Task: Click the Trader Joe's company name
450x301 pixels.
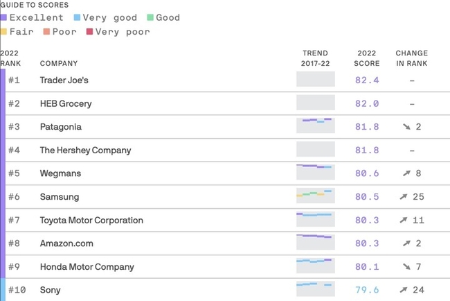Action: click(x=64, y=80)
